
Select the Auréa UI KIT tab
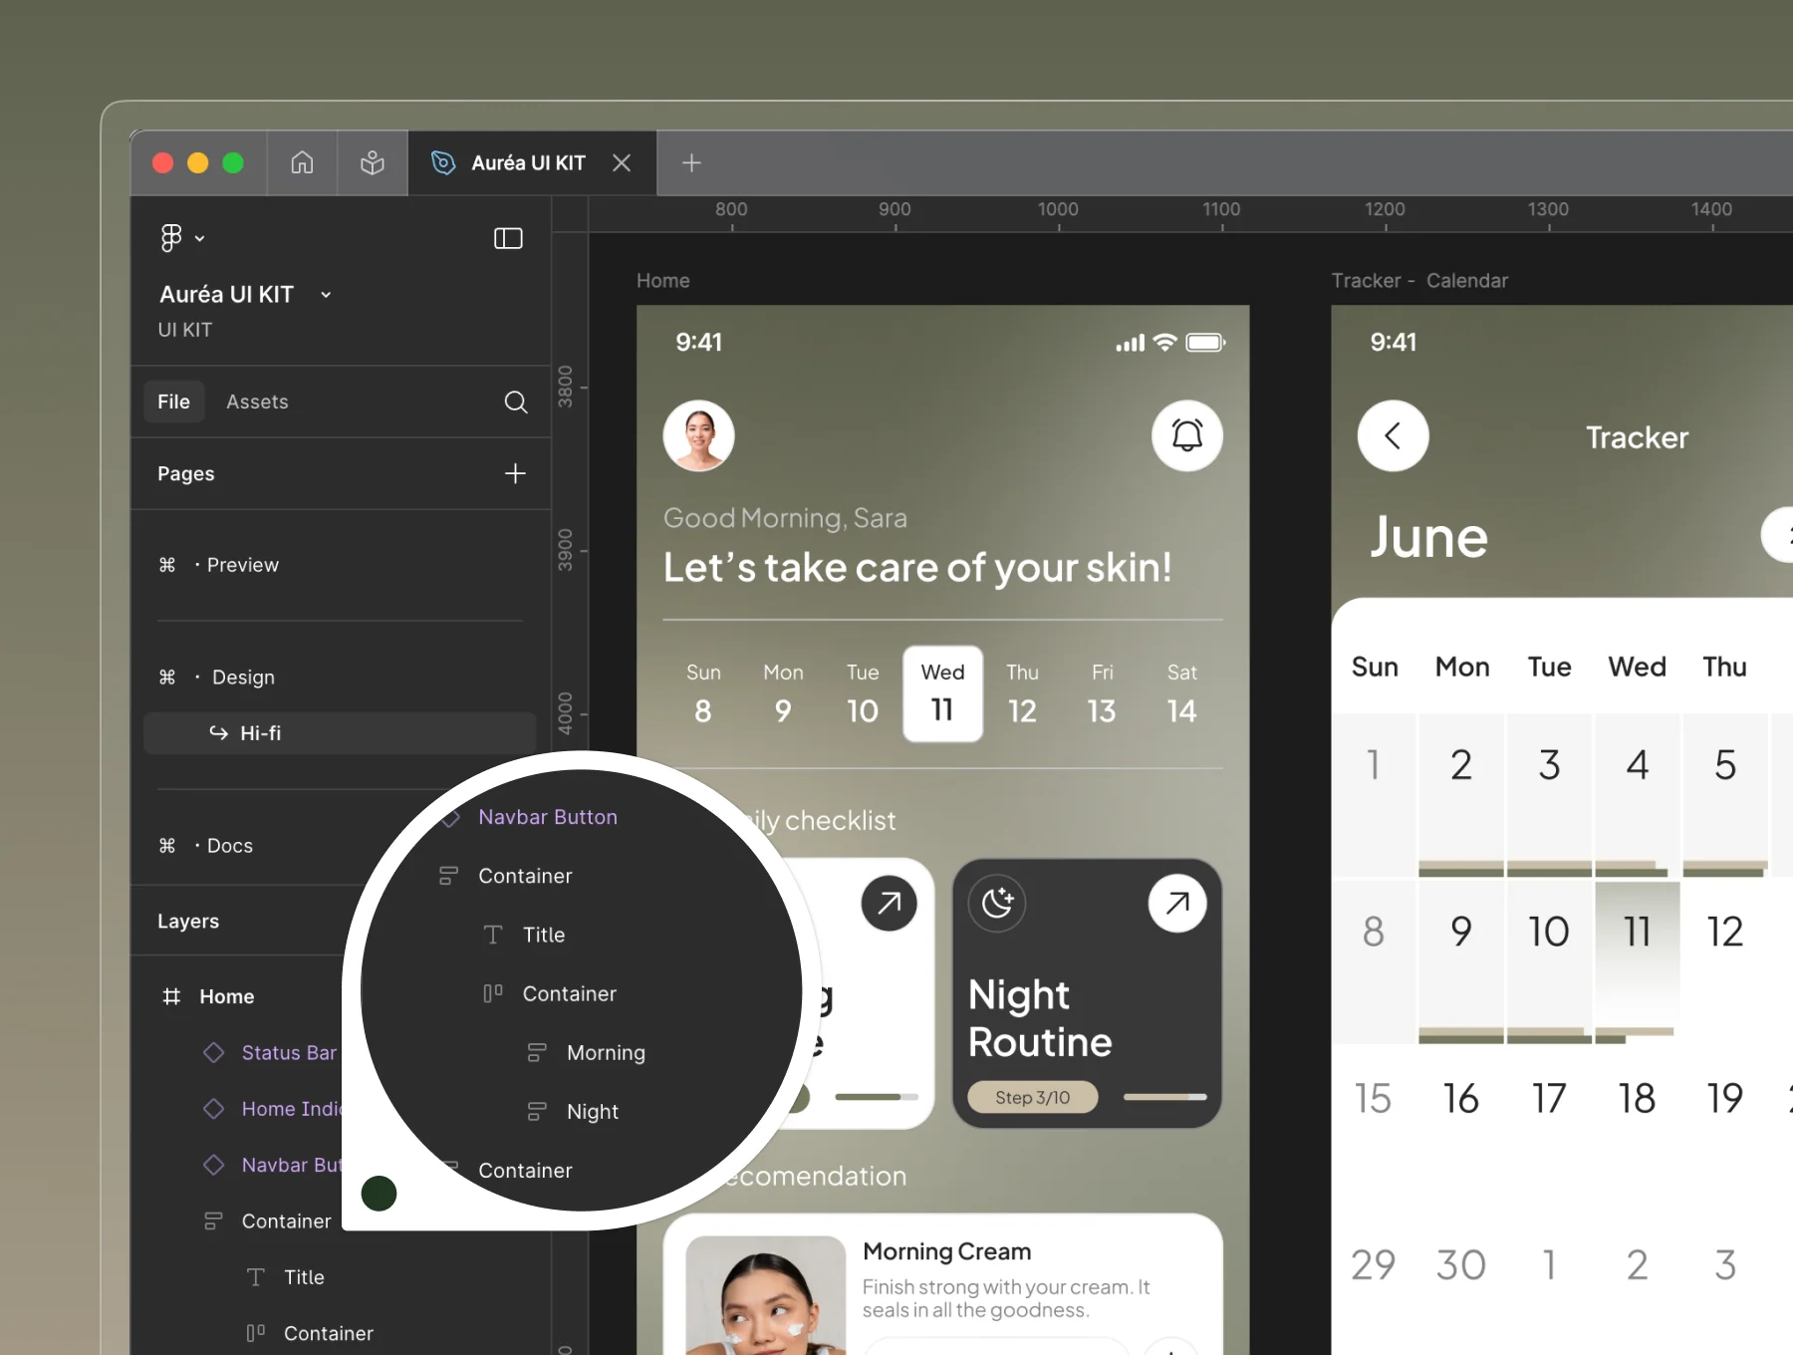coord(532,162)
